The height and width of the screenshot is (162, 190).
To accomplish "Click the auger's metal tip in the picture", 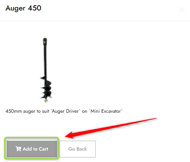I will click(x=46, y=101).
